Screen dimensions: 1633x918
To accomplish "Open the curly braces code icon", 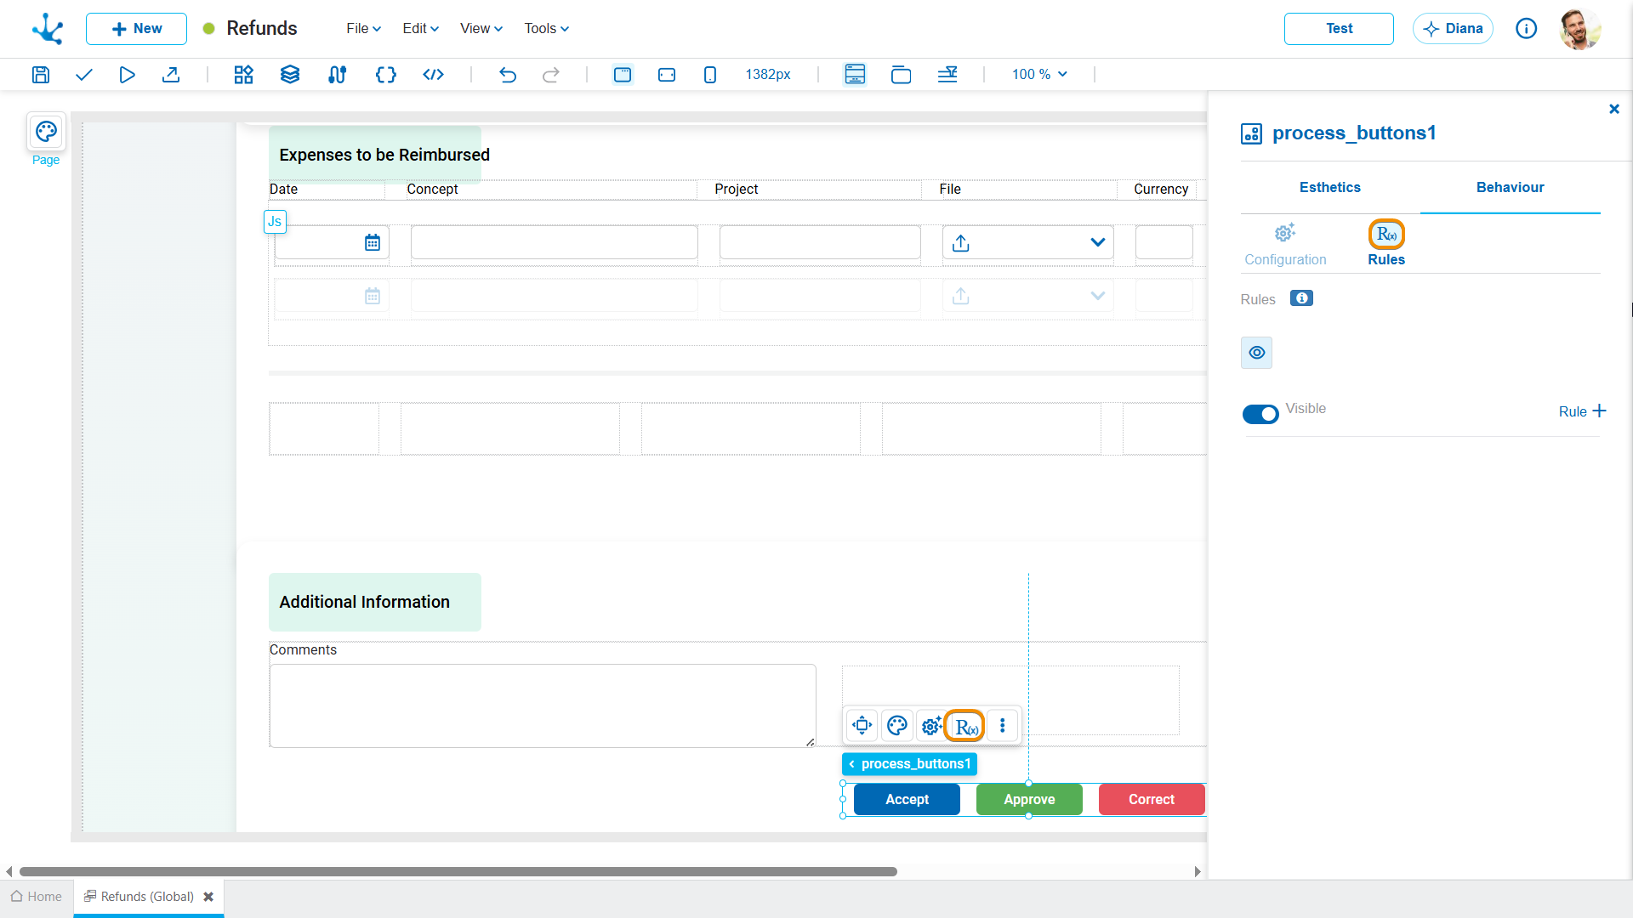I will point(385,75).
